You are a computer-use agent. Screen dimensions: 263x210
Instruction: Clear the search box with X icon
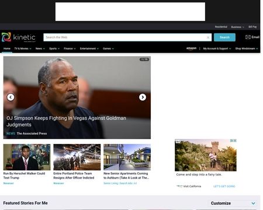208,37
